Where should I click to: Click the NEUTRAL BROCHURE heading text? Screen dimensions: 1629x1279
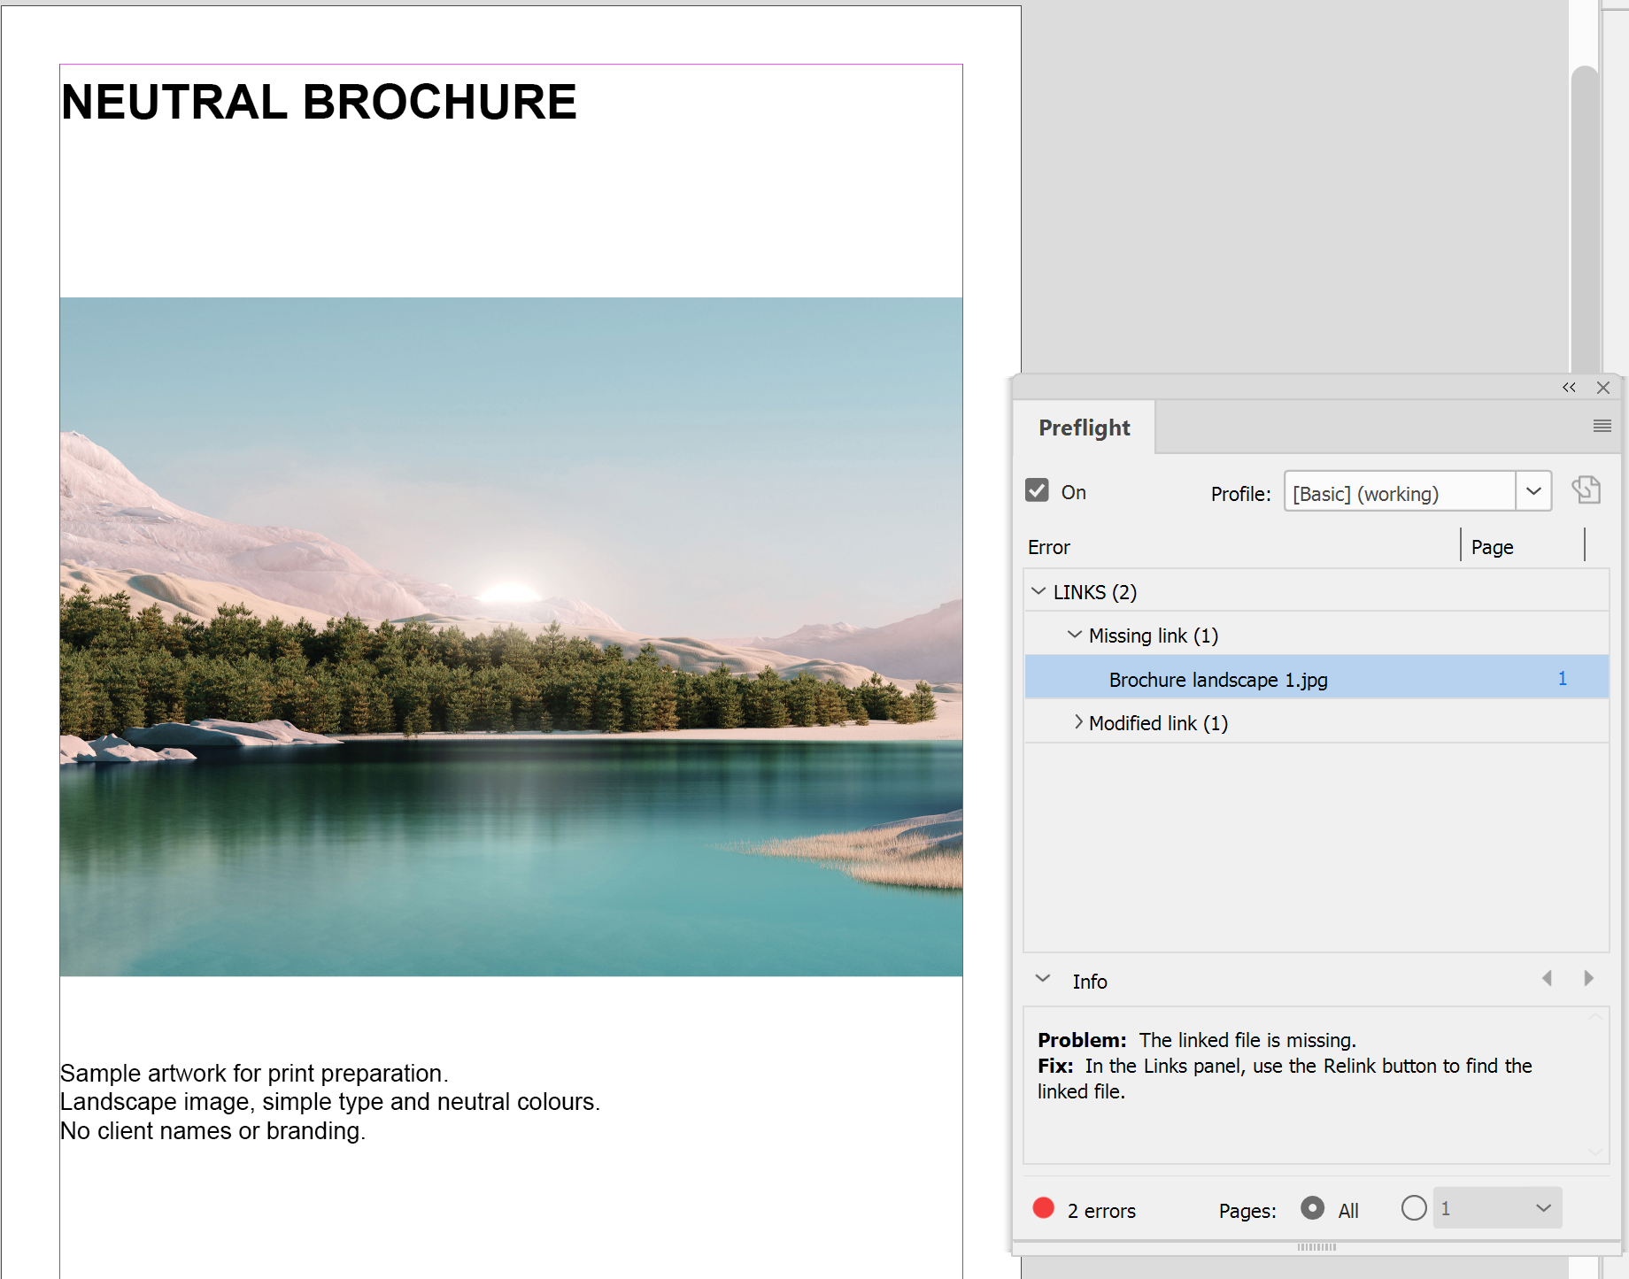coord(319,102)
